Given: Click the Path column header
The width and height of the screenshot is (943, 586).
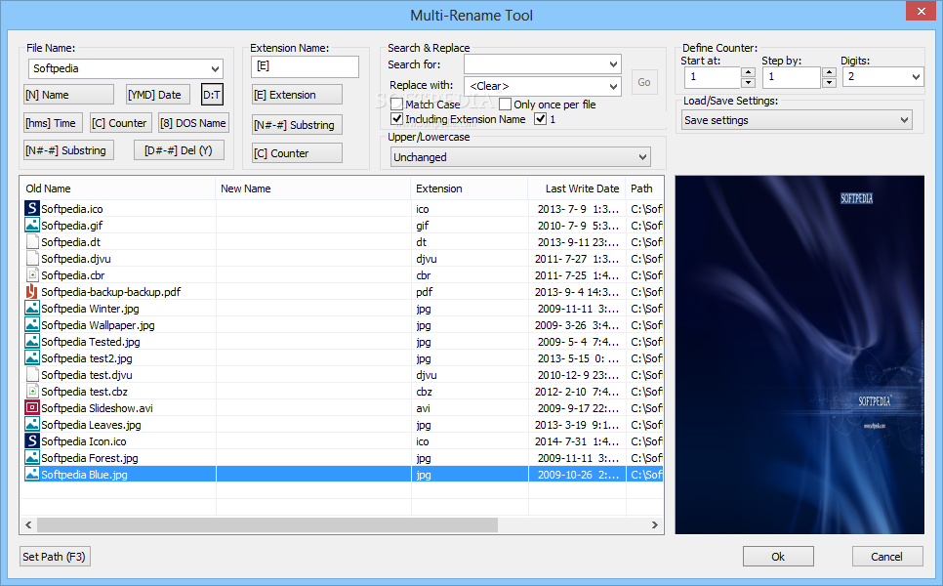Looking at the screenshot, I should coord(644,188).
